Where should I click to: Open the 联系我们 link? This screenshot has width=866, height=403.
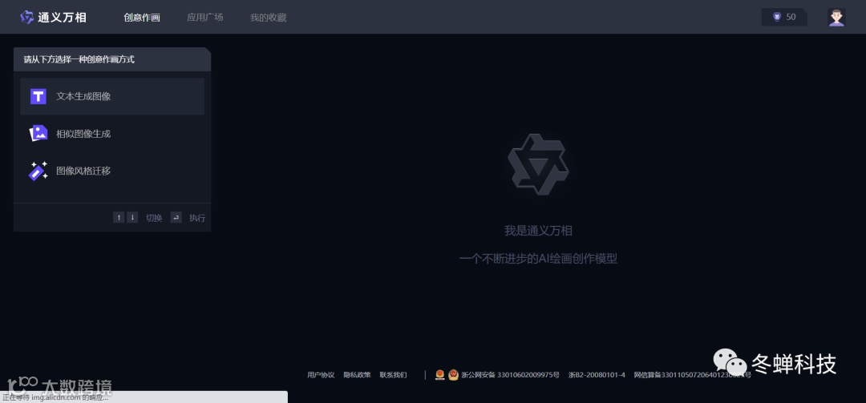(393, 375)
